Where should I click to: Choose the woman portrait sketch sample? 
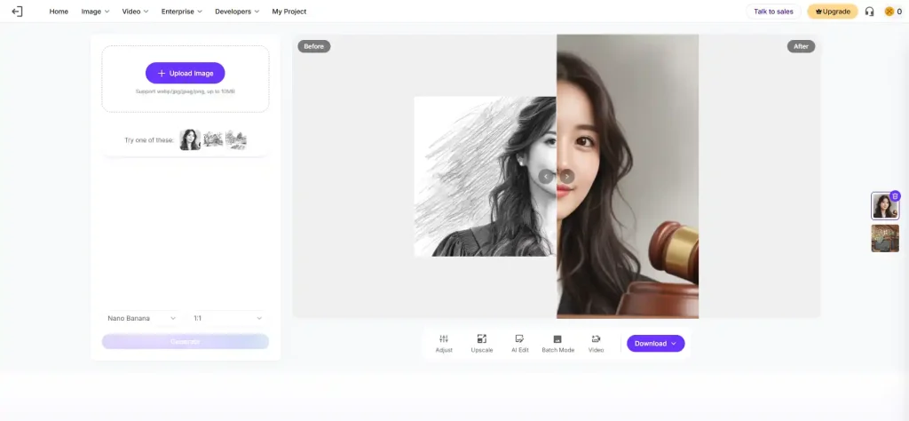coord(190,139)
